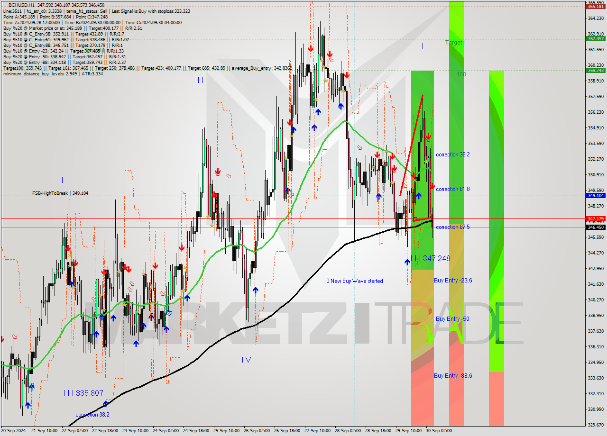The height and width of the screenshot is (436, 607).
Task: Click 361.550 on the price axis
Action: click(596, 50)
